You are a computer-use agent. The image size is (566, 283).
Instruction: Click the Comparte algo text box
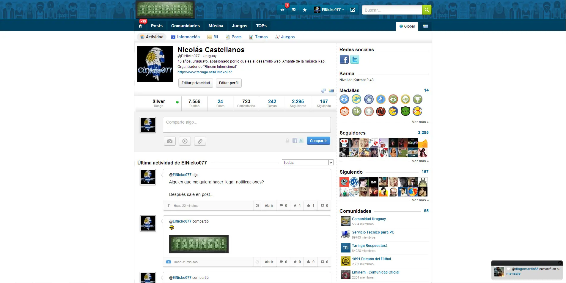point(247,125)
